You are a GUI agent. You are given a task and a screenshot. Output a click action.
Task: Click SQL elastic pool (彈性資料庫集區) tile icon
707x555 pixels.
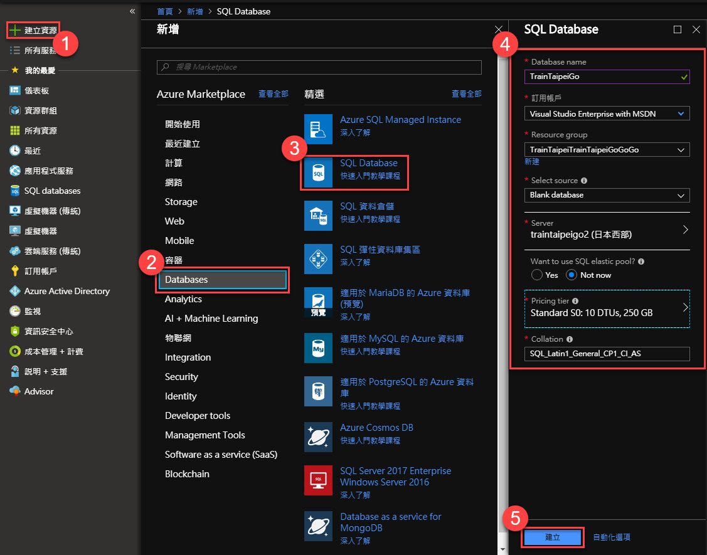[x=318, y=259]
